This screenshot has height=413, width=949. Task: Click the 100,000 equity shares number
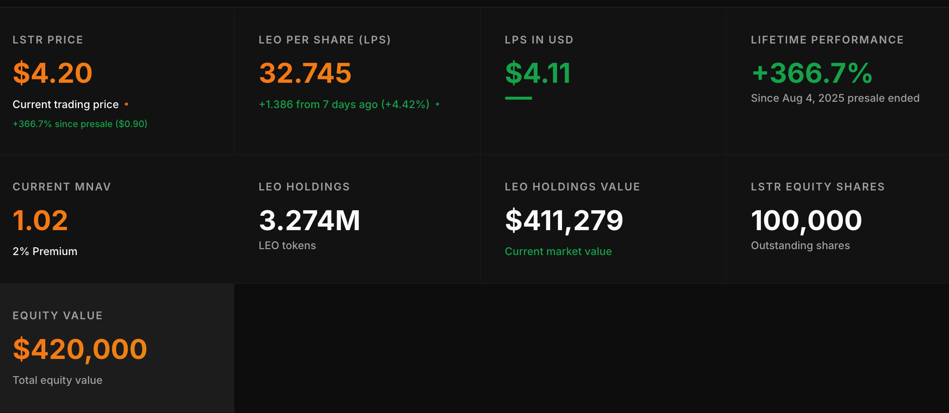[x=806, y=220]
